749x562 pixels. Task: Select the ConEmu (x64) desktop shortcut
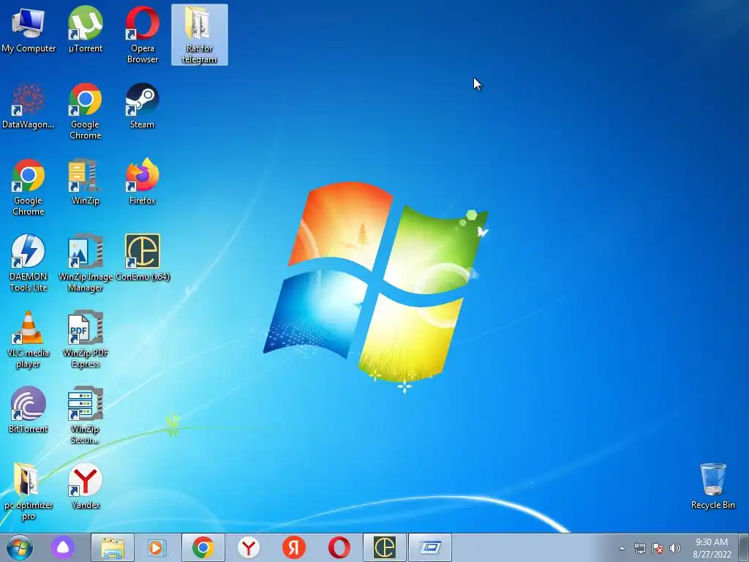[x=143, y=258]
